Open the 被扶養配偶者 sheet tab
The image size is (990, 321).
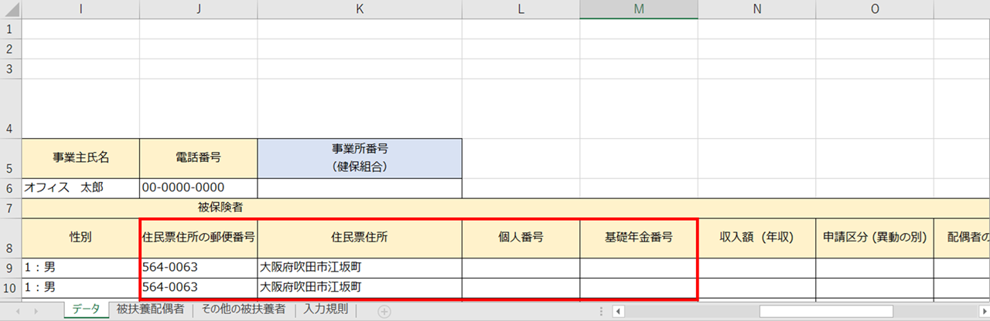150,310
